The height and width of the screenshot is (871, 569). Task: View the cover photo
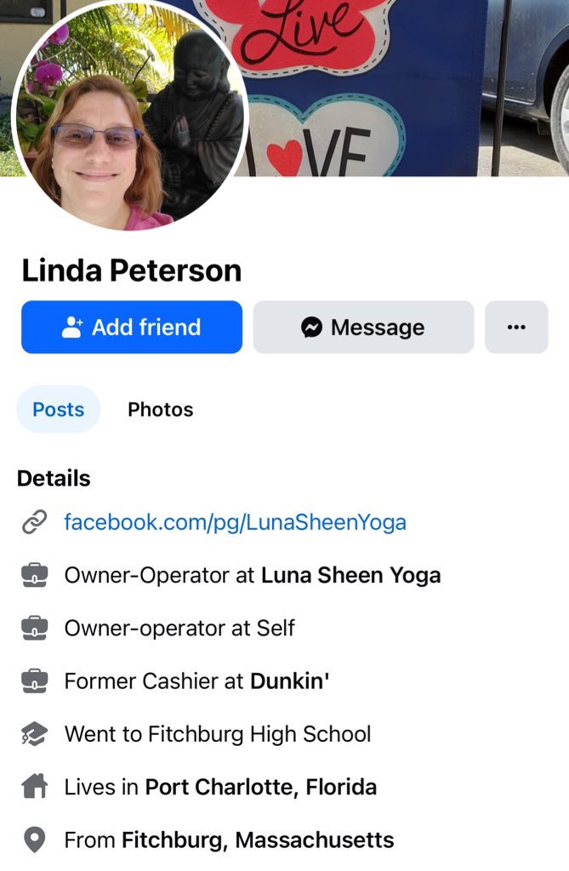tap(406, 88)
